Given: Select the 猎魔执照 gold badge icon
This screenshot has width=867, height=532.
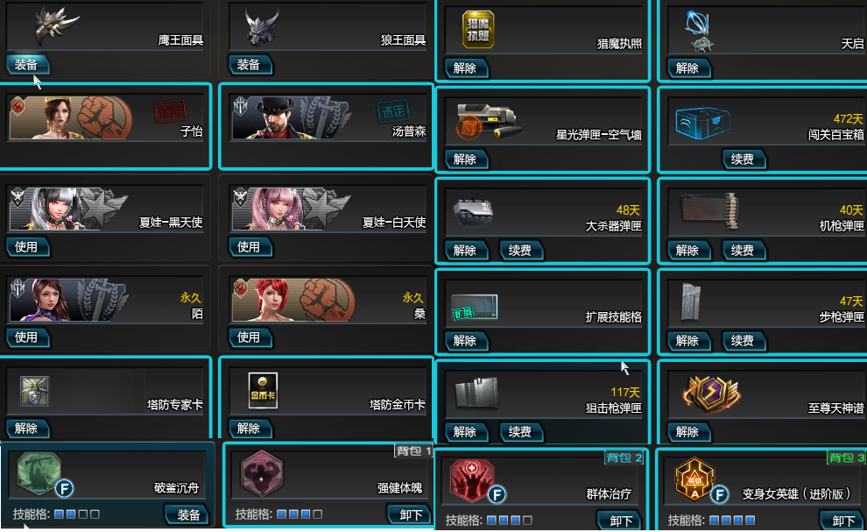Looking at the screenshot, I should pos(478,29).
